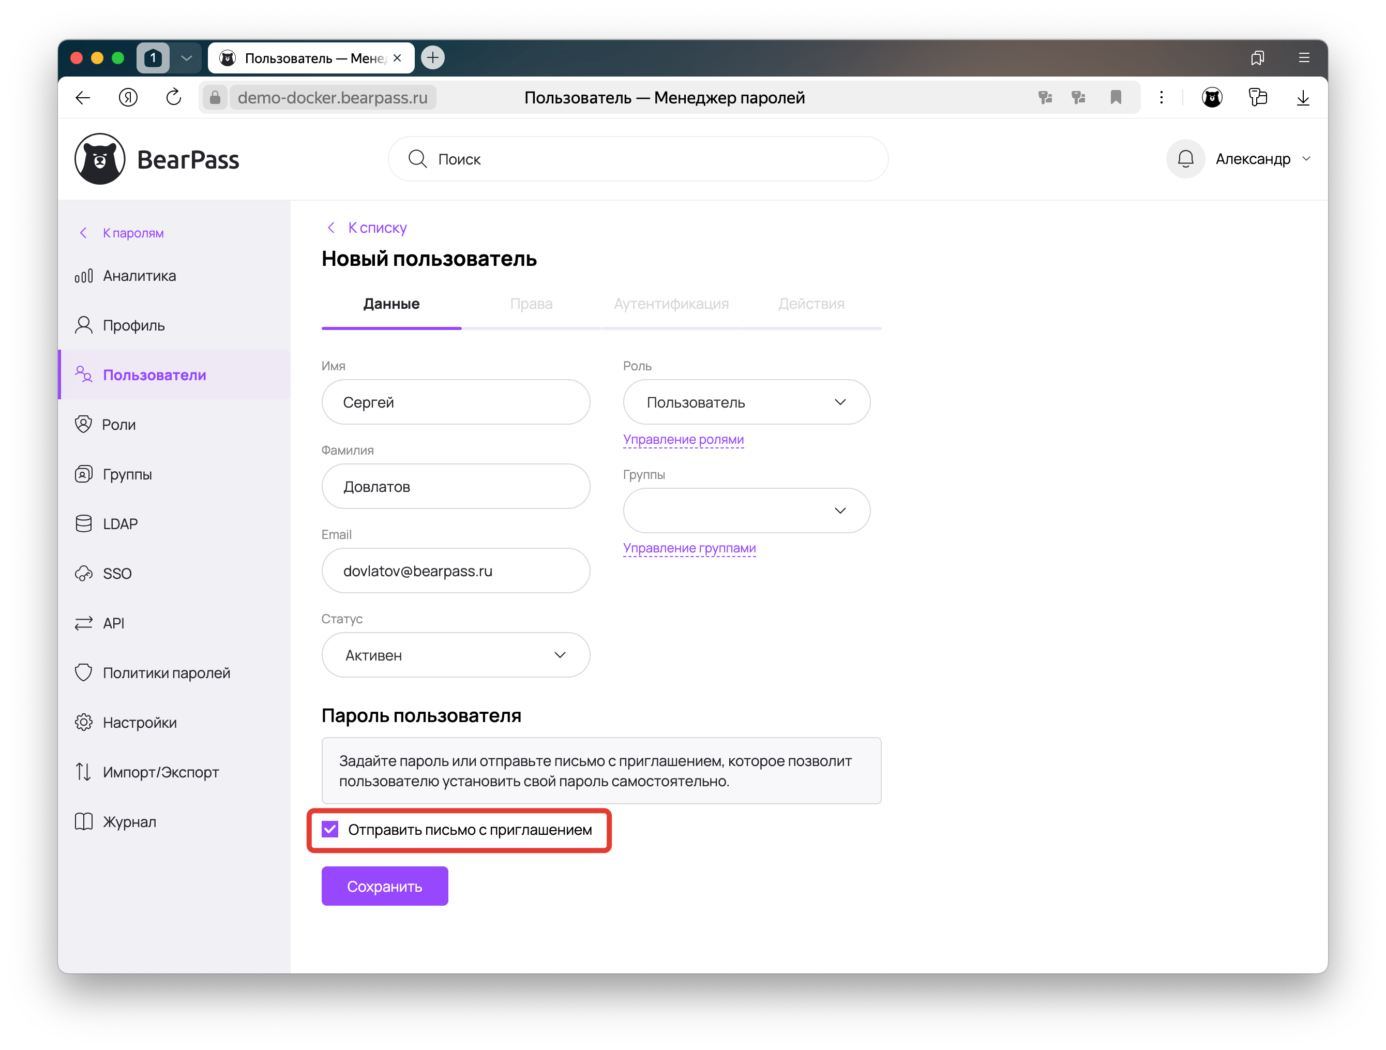Expand the Role dropdown showing Пользователь

[x=746, y=402]
